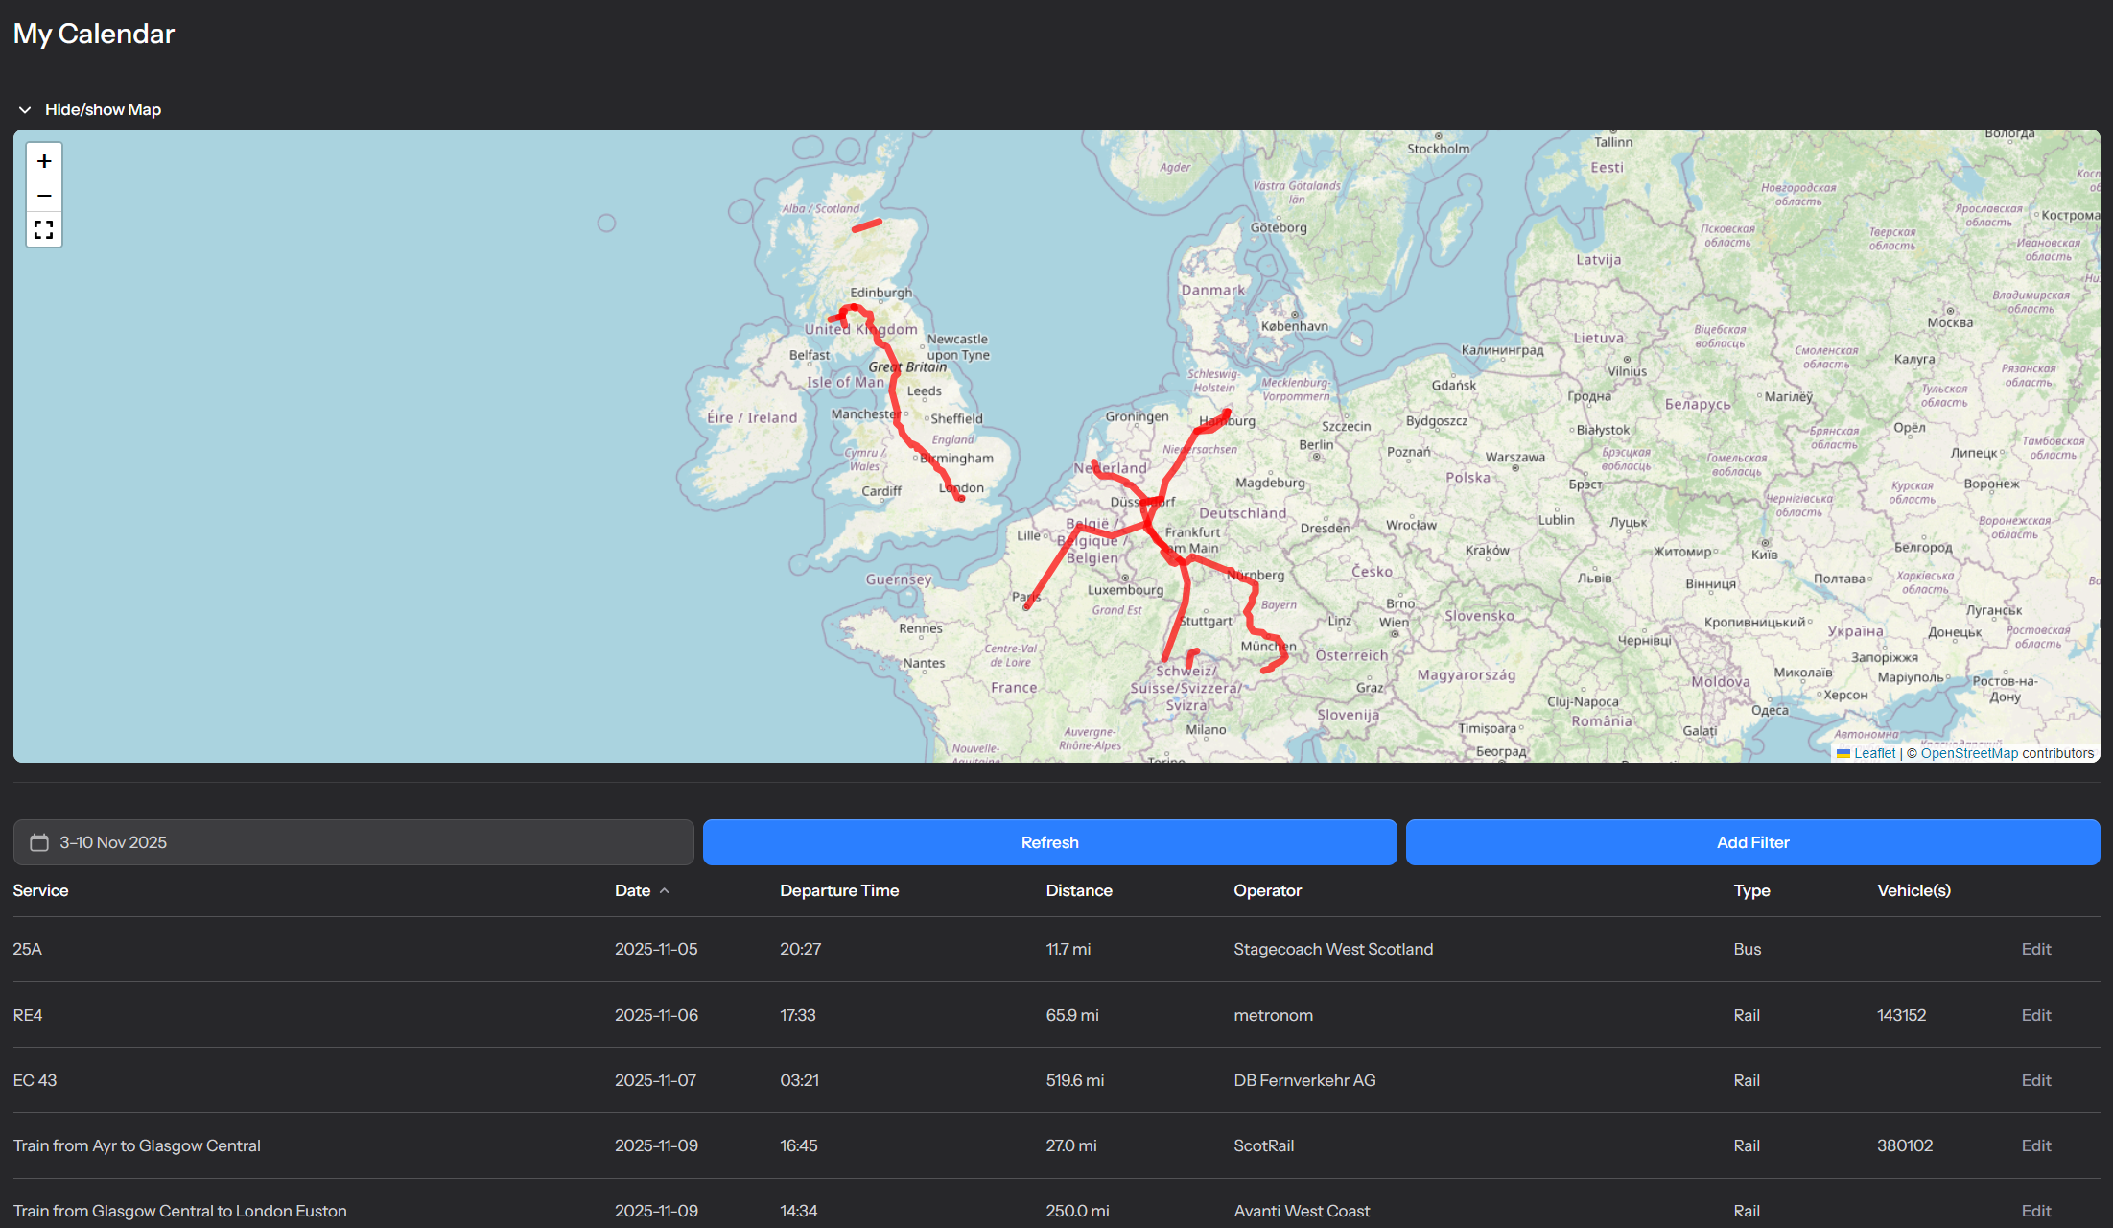Sort by Service column header
The image size is (2113, 1228).
click(x=40, y=890)
